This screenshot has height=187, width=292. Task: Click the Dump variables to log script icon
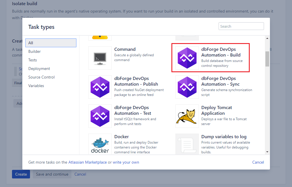point(187,144)
